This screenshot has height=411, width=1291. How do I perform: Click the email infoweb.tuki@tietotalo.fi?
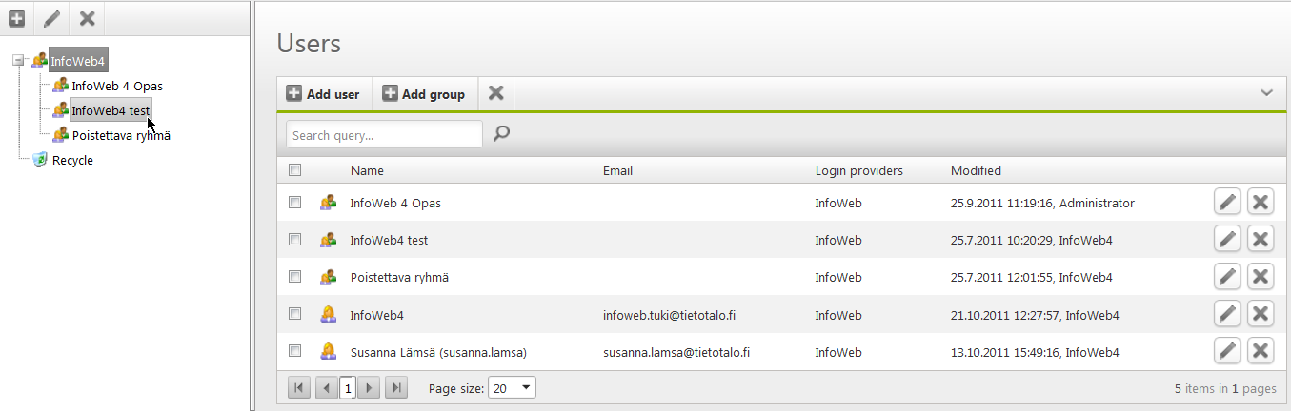pyautogui.click(x=669, y=315)
